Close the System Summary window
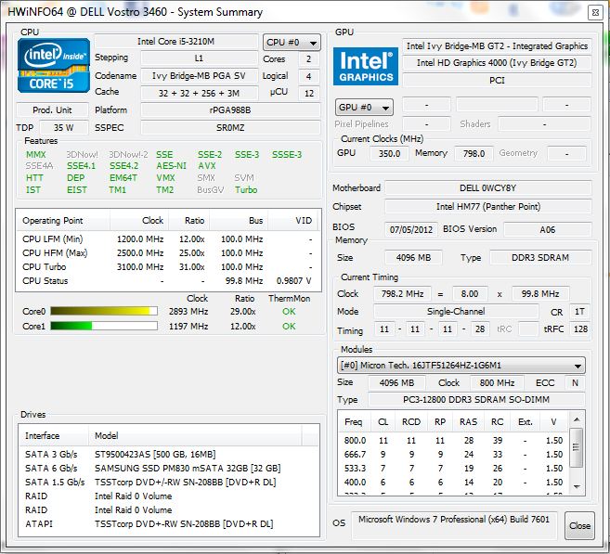 (x=595, y=12)
